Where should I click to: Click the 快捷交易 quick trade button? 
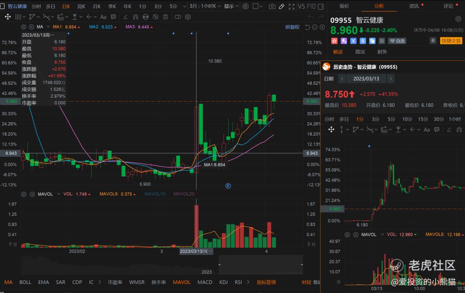tap(451, 40)
